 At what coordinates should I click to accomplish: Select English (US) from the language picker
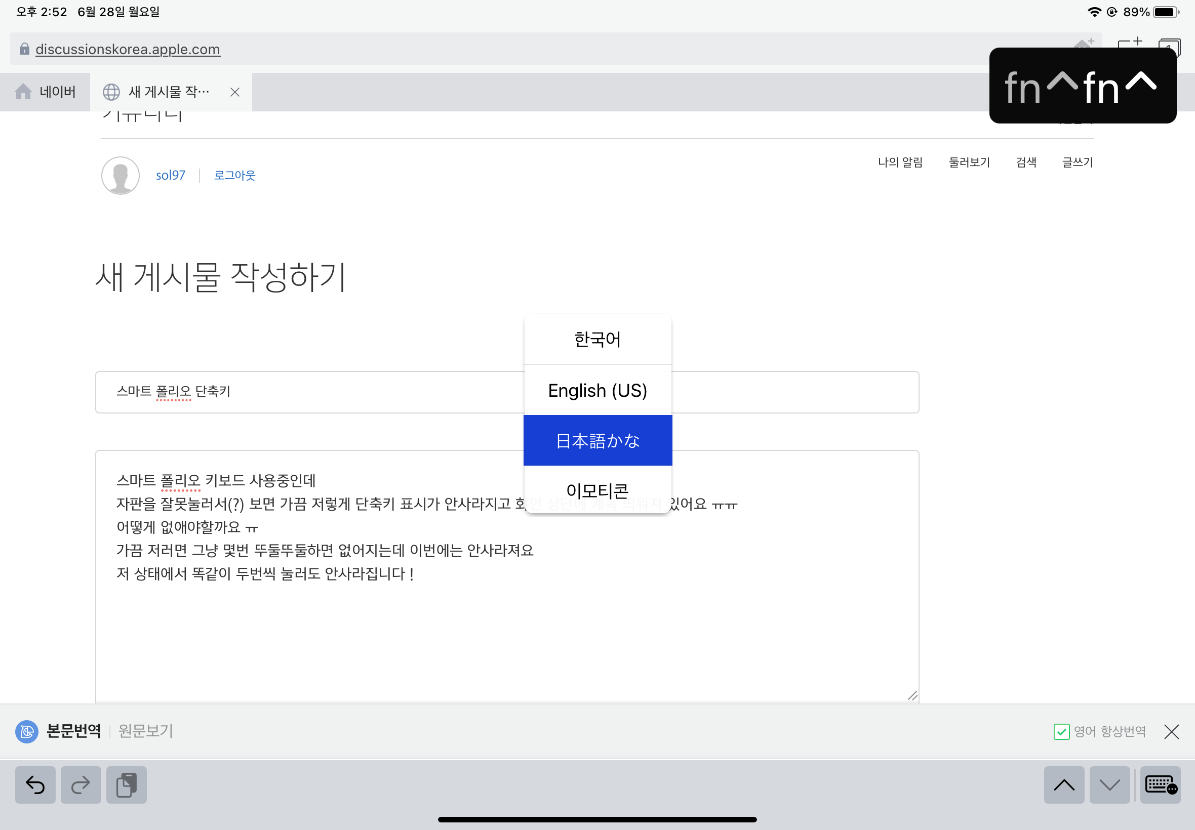tap(597, 390)
